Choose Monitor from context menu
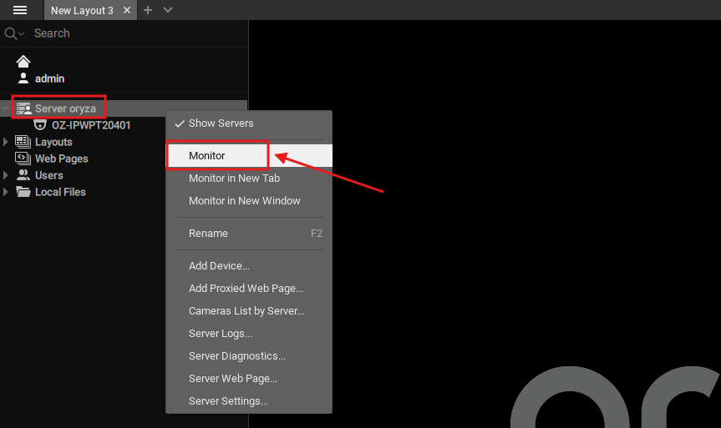This screenshot has width=721, height=428. (249, 156)
